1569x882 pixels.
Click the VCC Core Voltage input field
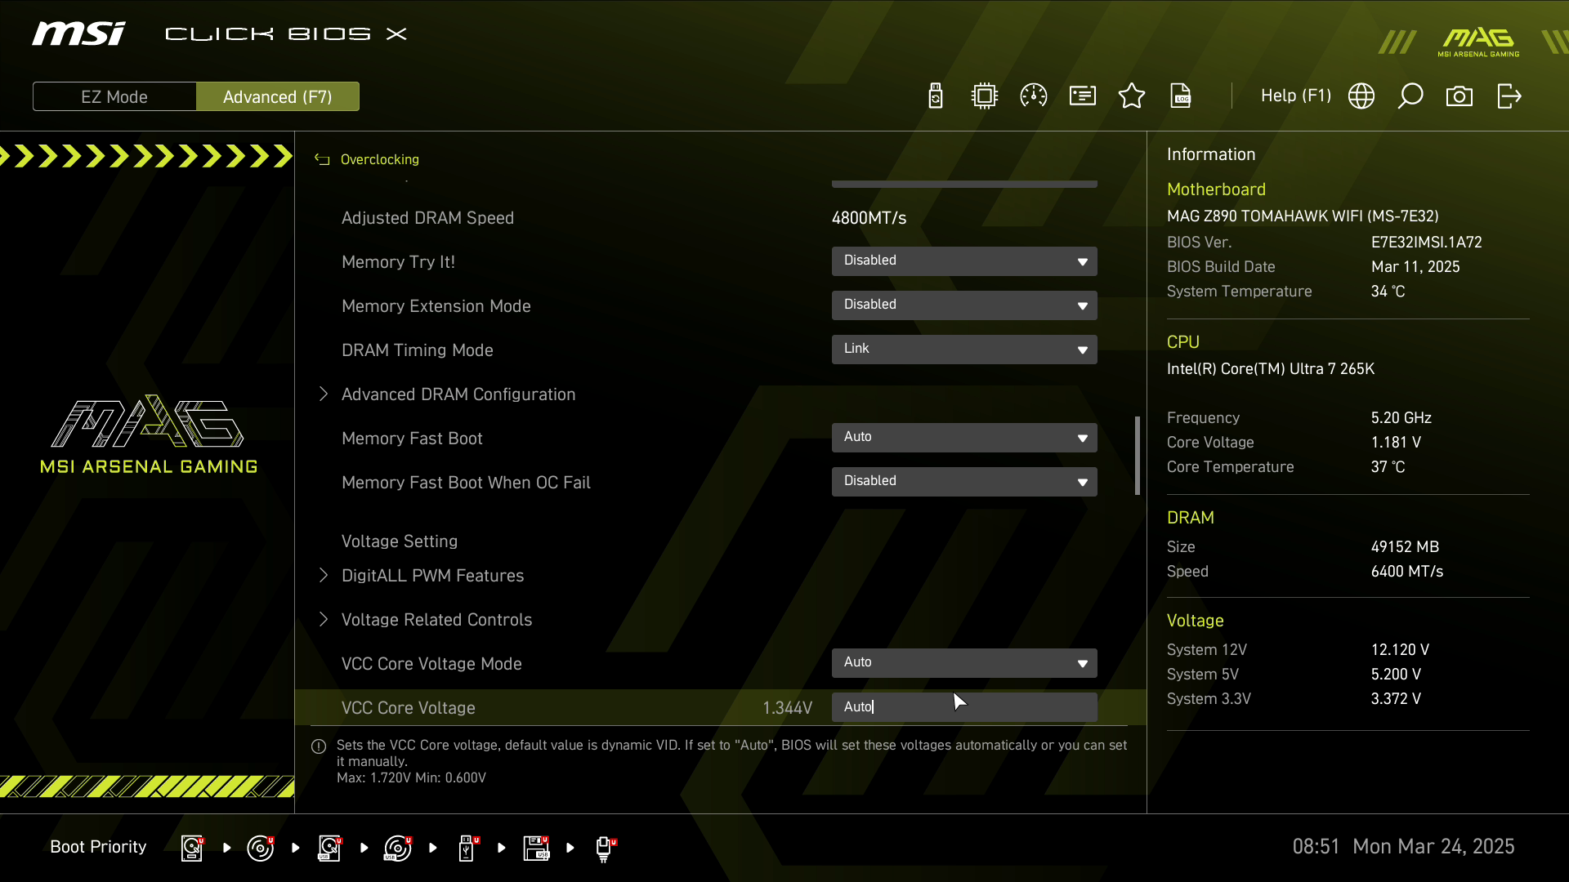964,707
